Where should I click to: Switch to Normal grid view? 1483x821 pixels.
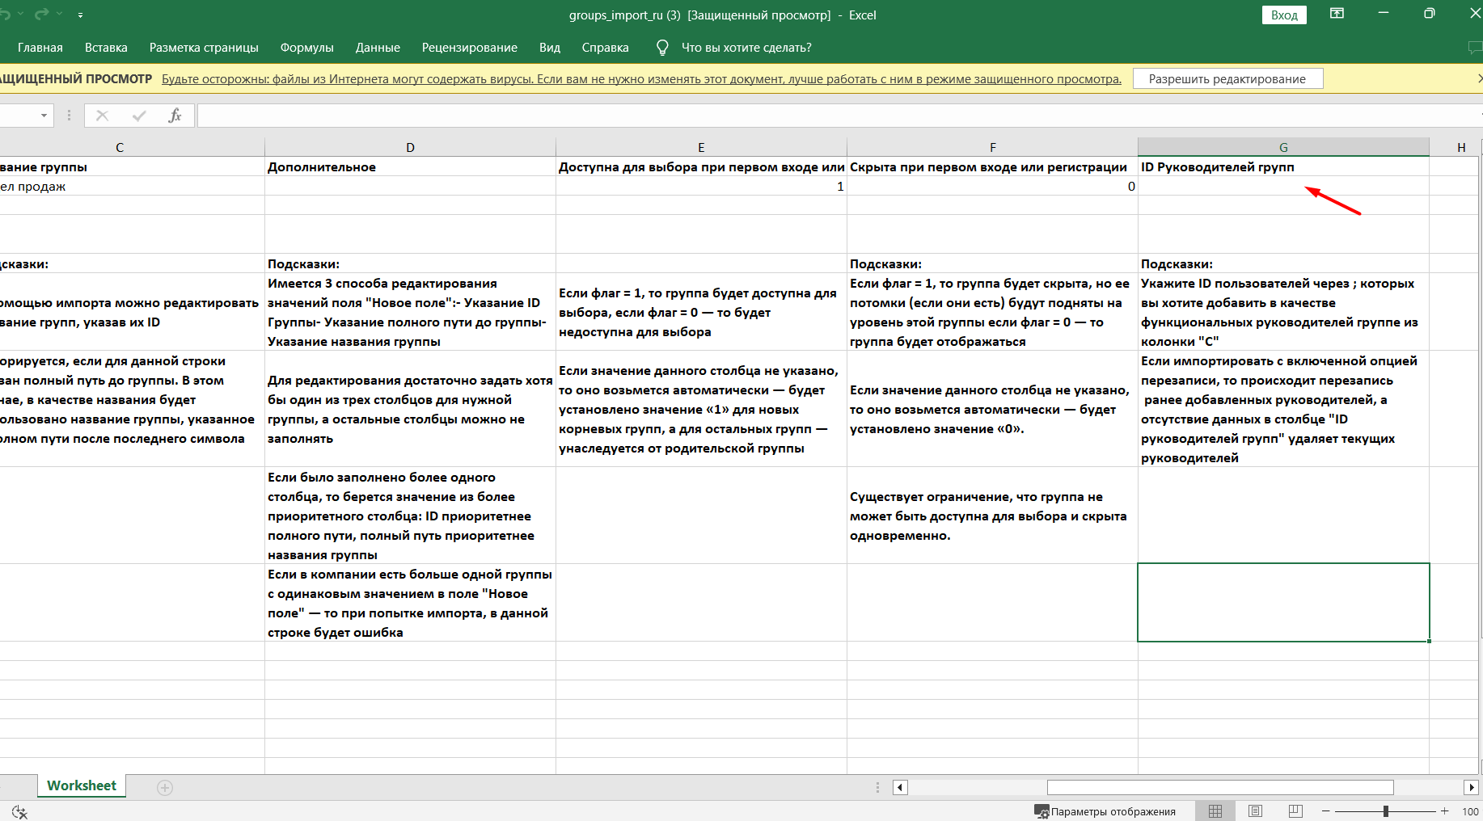click(1215, 811)
